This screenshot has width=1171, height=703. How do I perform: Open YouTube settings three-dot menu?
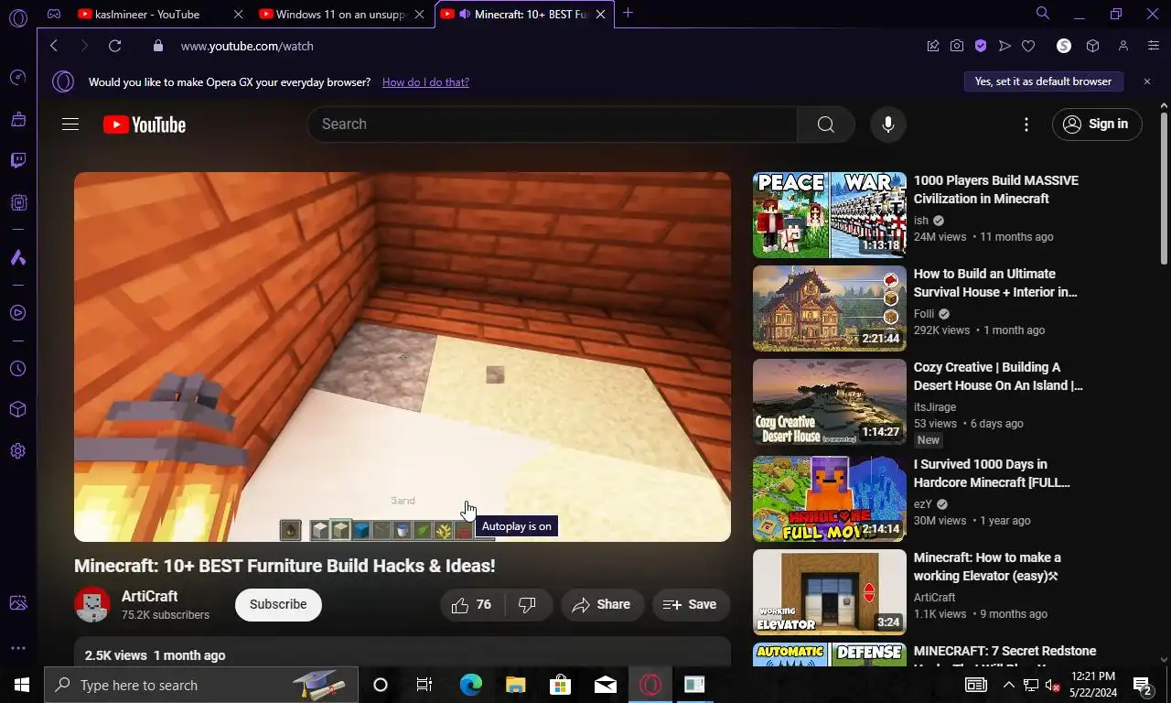(1026, 124)
